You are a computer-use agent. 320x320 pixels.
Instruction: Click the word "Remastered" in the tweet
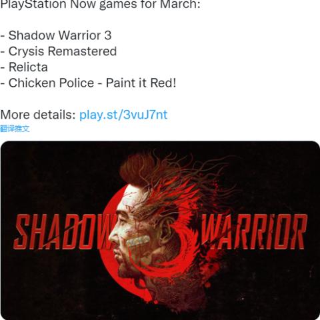82,51
